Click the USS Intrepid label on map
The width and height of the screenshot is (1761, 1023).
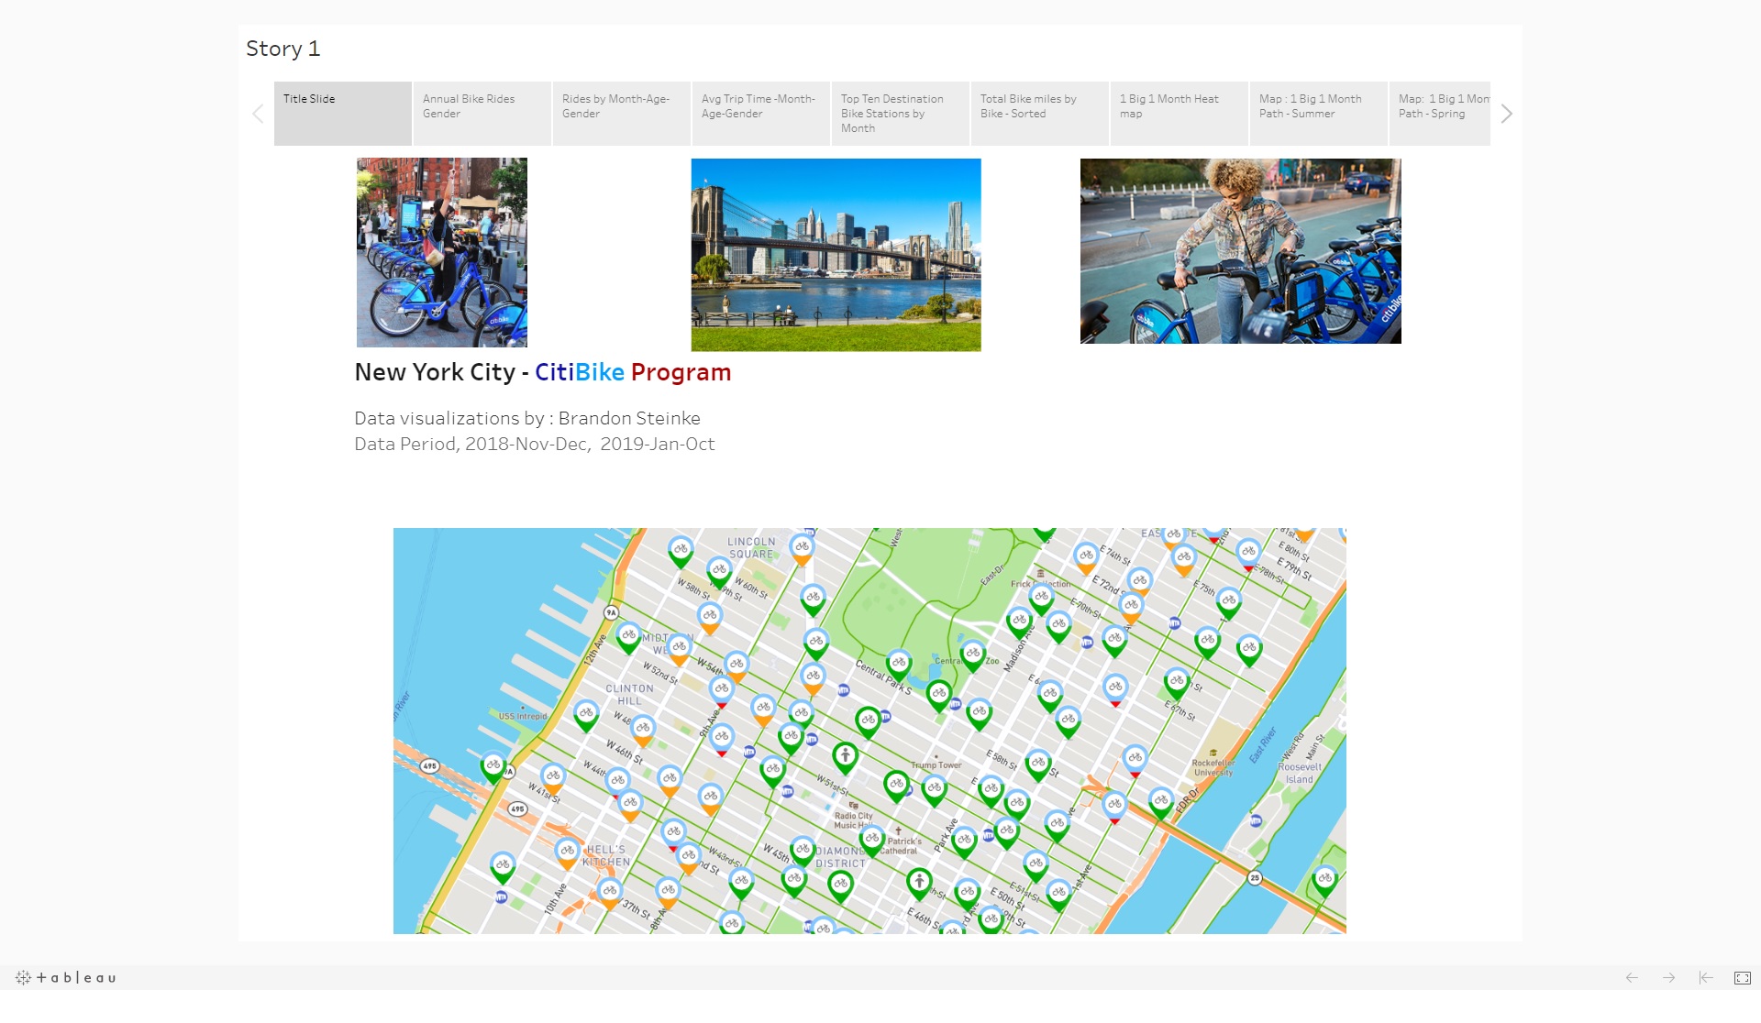point(522,717)
